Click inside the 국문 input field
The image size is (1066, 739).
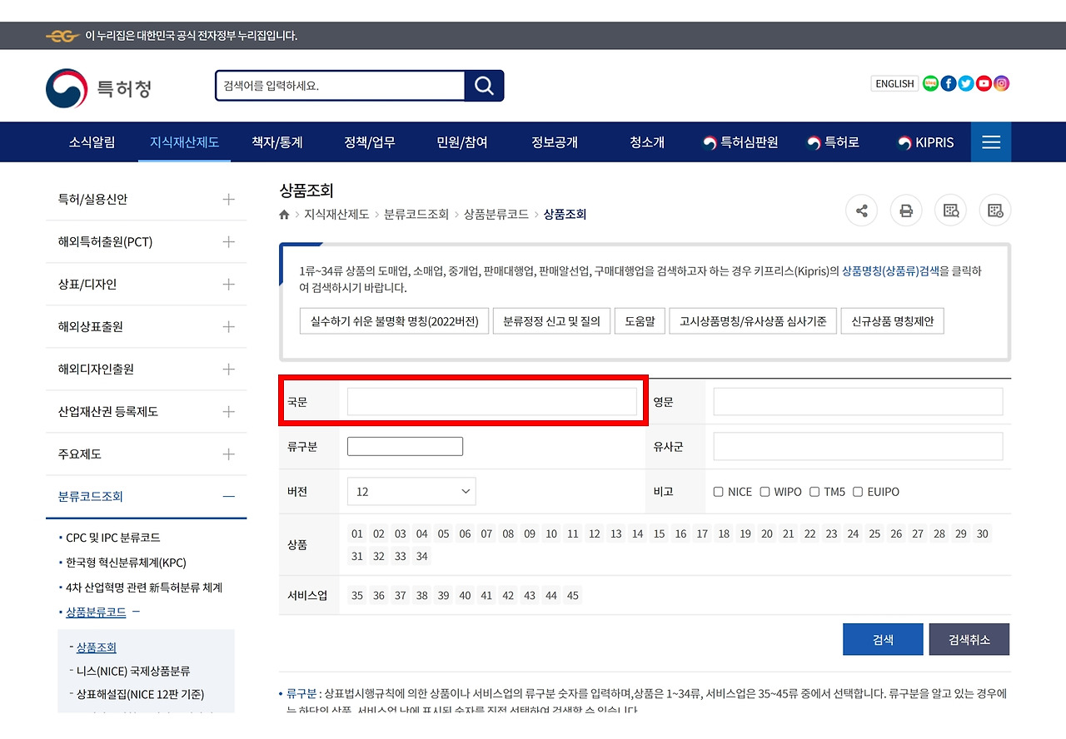(x=491, y=400)
